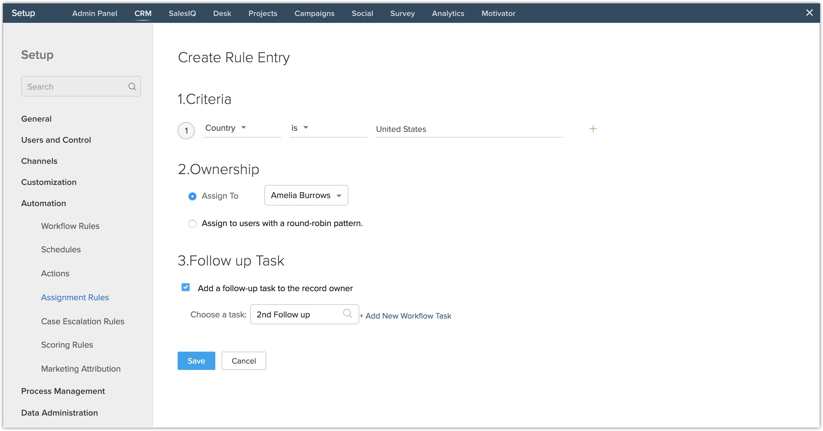Viewport: 823px width, 431px height.
Task: Open the Campaigns tab
Action: (x=314, y=13)
